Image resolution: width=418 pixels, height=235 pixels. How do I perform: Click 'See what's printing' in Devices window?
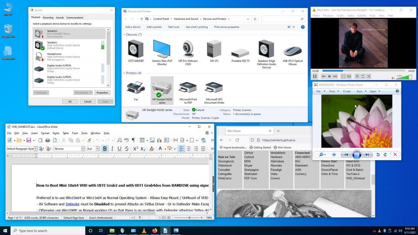[196, 27]
